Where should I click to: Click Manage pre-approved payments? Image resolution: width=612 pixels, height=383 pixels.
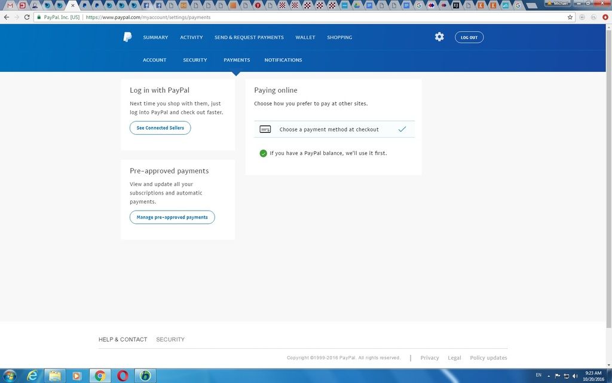(172, 217)
